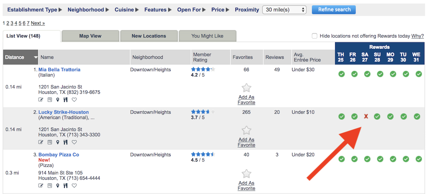The image size is (429, 194).
Task: Go to the Next » results page
Action: click(x=38, y=23)
